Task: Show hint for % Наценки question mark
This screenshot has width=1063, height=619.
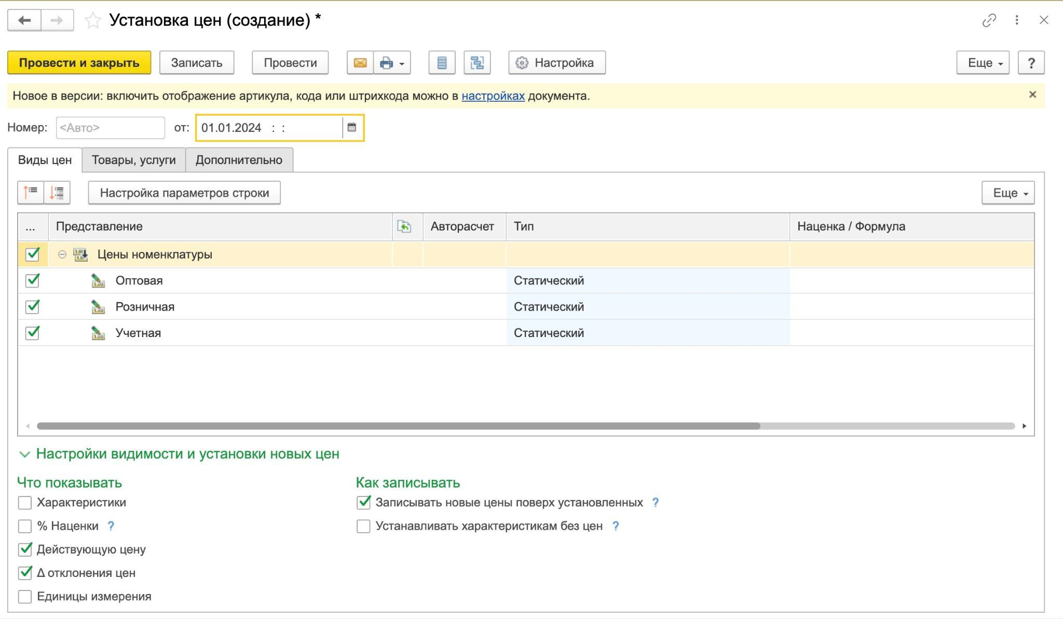Action: point(111,526)
